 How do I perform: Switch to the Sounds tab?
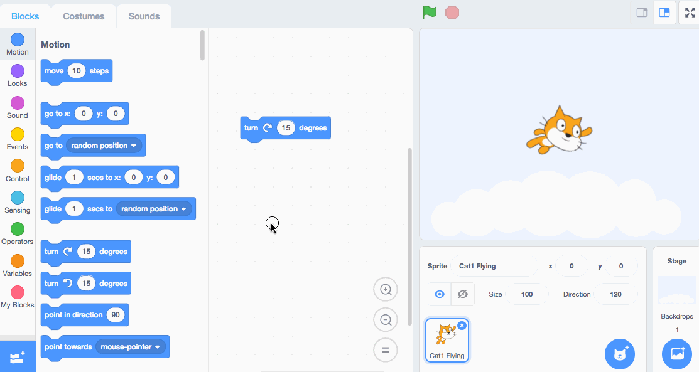click(144, 16)
